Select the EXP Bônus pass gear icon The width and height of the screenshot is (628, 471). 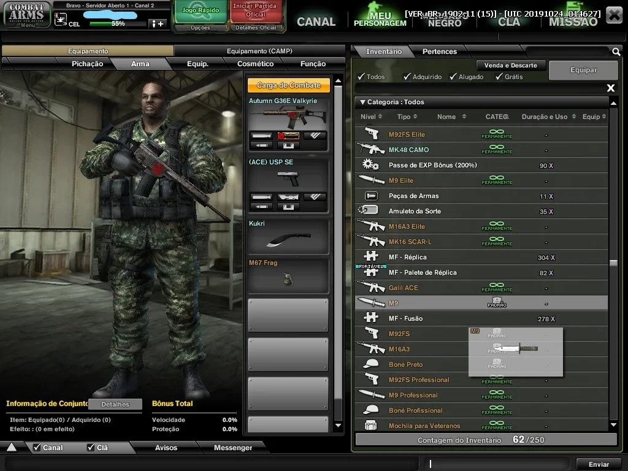click(370, 164)
